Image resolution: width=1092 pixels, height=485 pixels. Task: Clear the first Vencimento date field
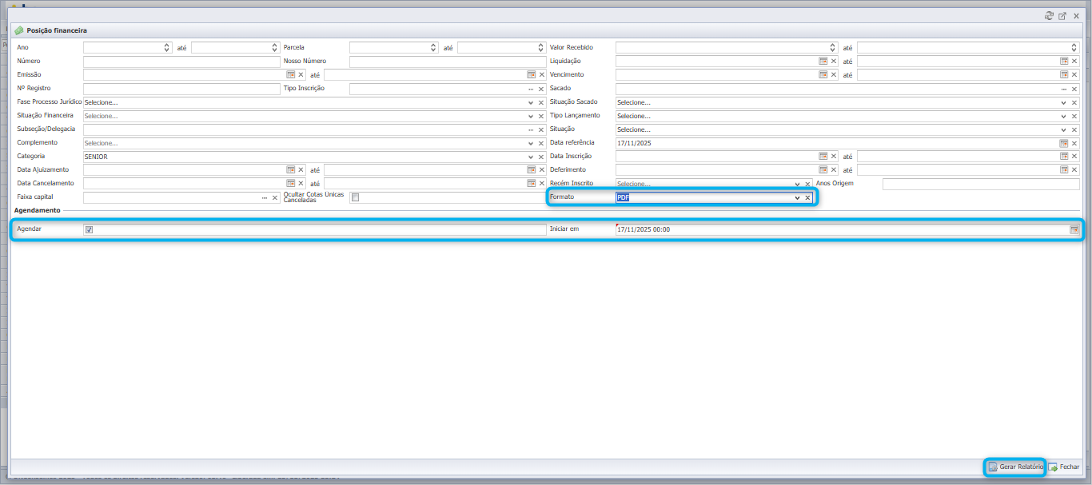tap(834, 75)
